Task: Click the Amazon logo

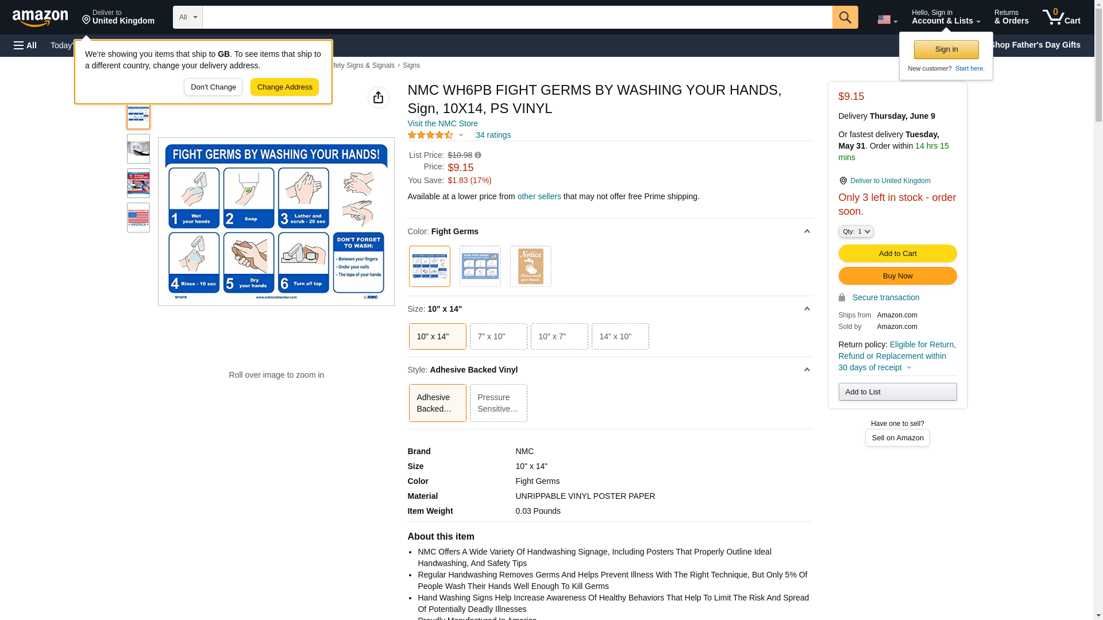Action: (40, 18)
